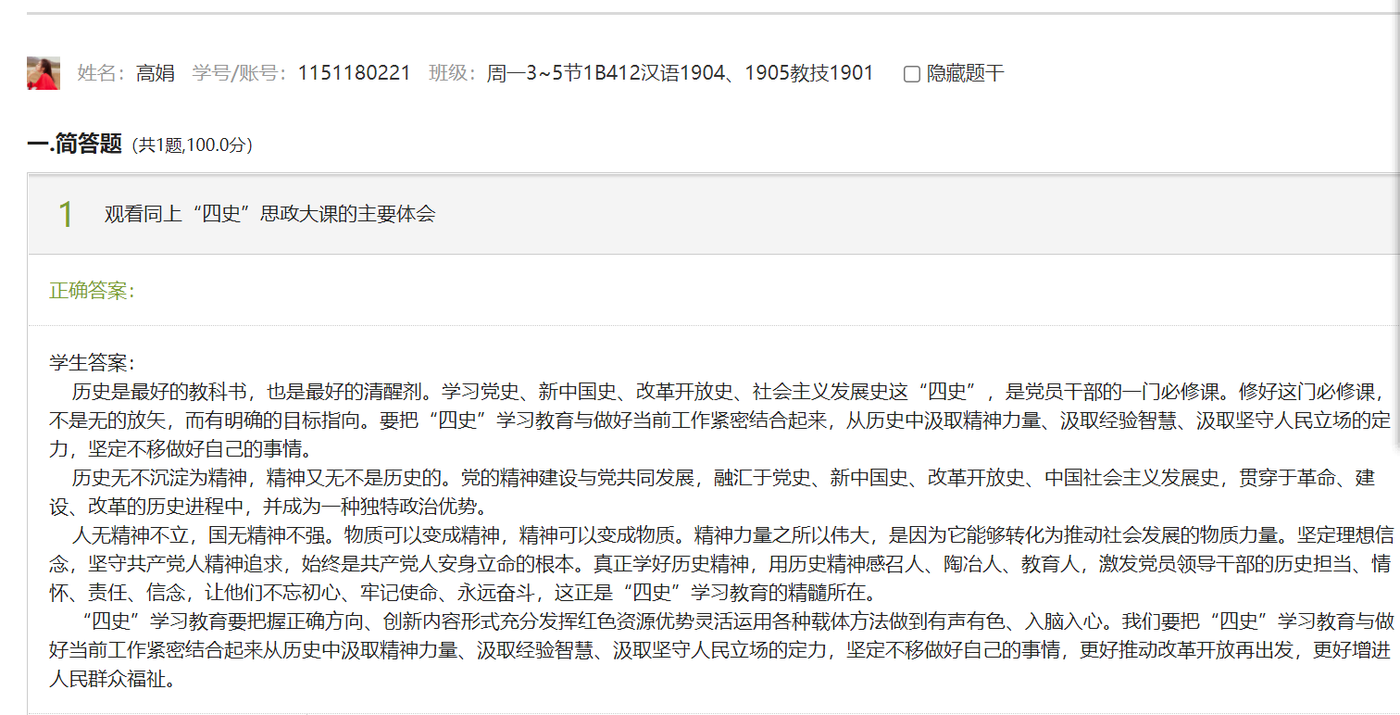Toggle the 隐藏题干 checkbox
Screen dimensions: 1400x715
point(911,74)
